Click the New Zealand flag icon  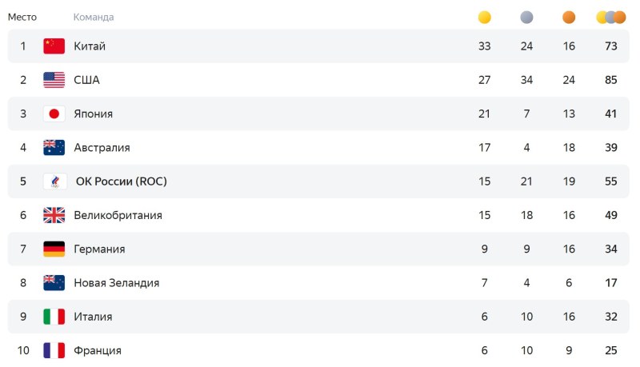pyautogui.click(x=54, y=282)
